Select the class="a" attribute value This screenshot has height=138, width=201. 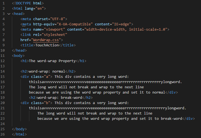(x=47, y=77)
